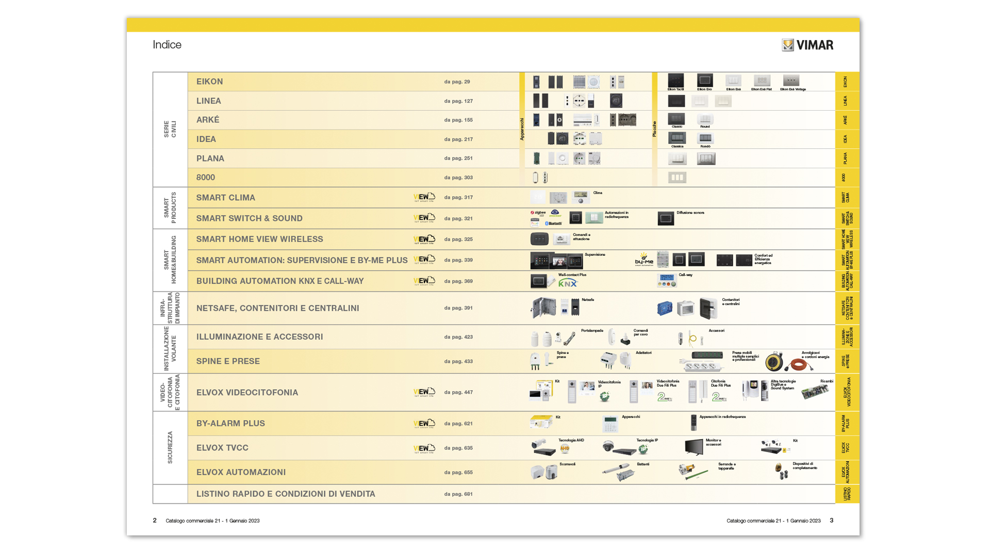
Task: Click the View logo in the SMART CLIMA row
Action: 424,197
